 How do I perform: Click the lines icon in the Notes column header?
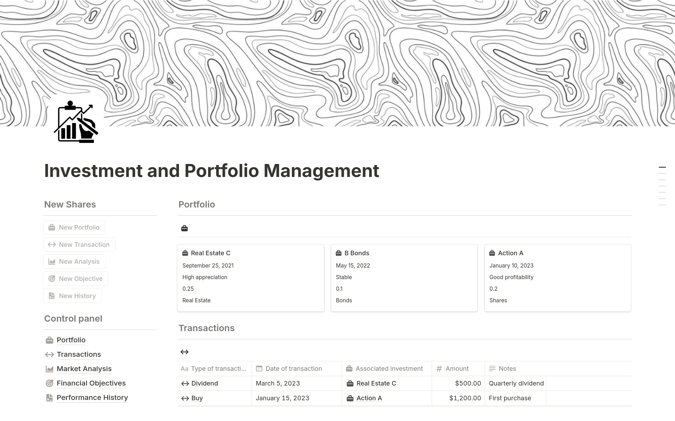pyautogui.click(x=492, y=368)
